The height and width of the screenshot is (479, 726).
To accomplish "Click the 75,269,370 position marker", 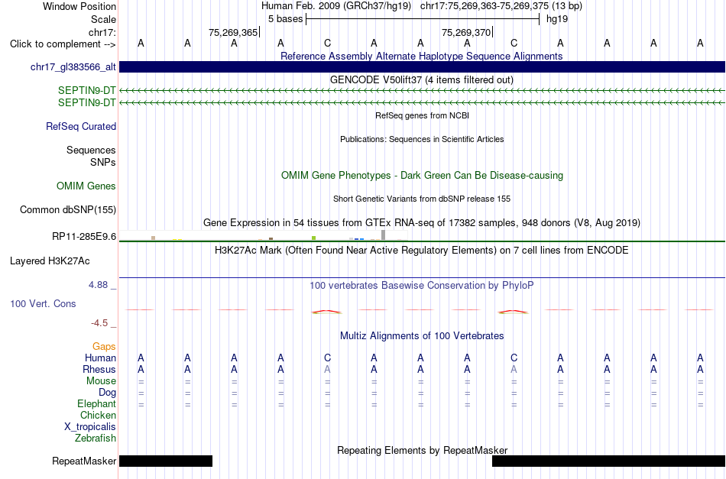I will 467,32.
